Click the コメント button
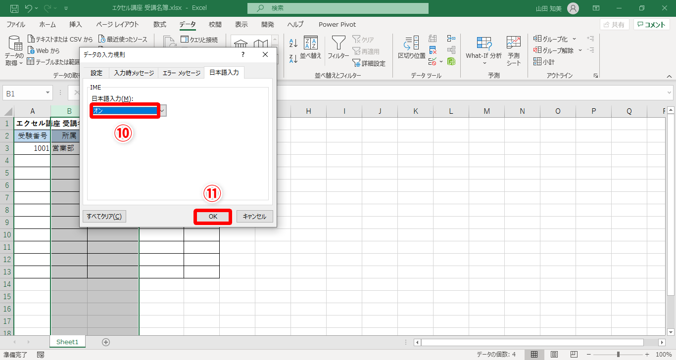676x360 pixels. pyautogui.click(x=652, y=25)
